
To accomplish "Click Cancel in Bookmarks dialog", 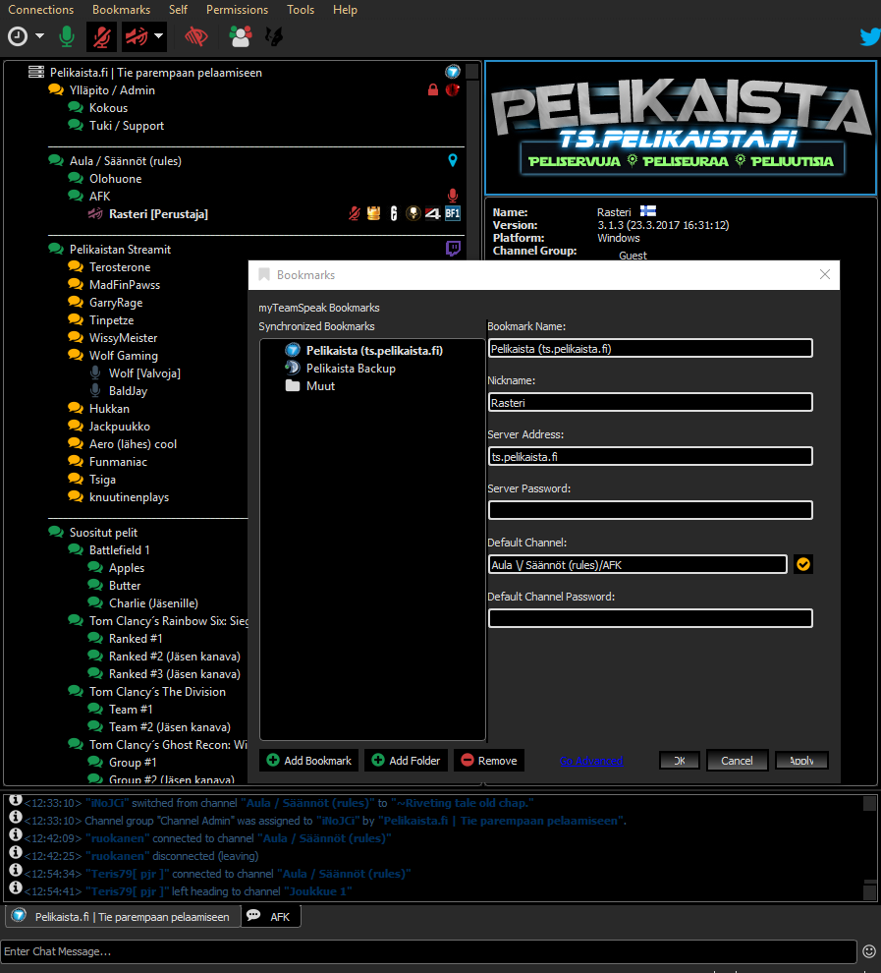I will pos(737,761).
